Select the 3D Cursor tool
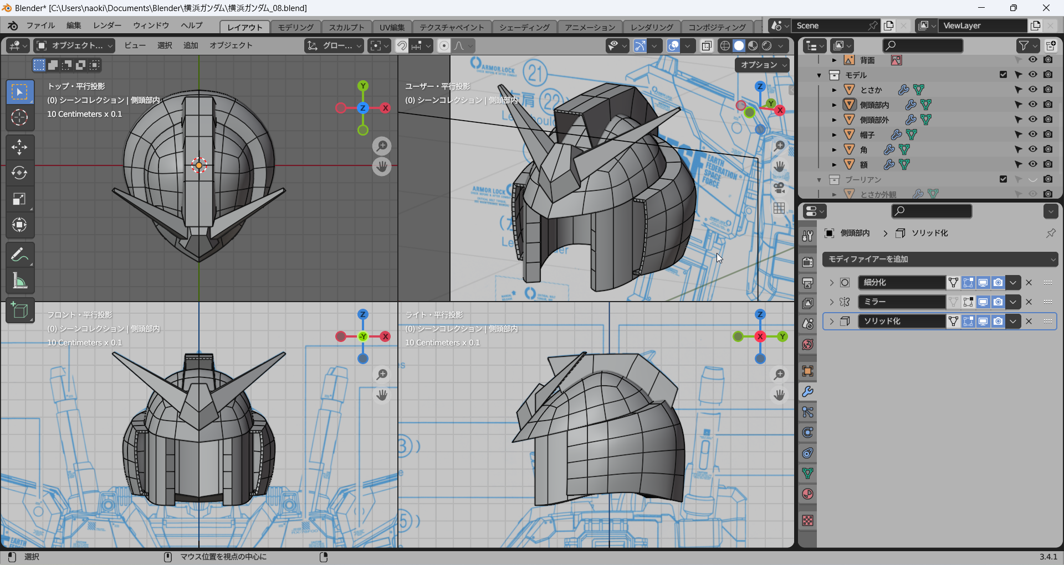1064x565 pixels. click(19, 117)
